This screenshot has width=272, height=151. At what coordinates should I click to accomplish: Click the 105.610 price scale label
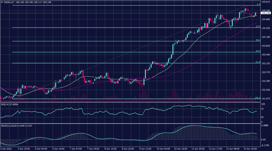(x=266, y=2)
